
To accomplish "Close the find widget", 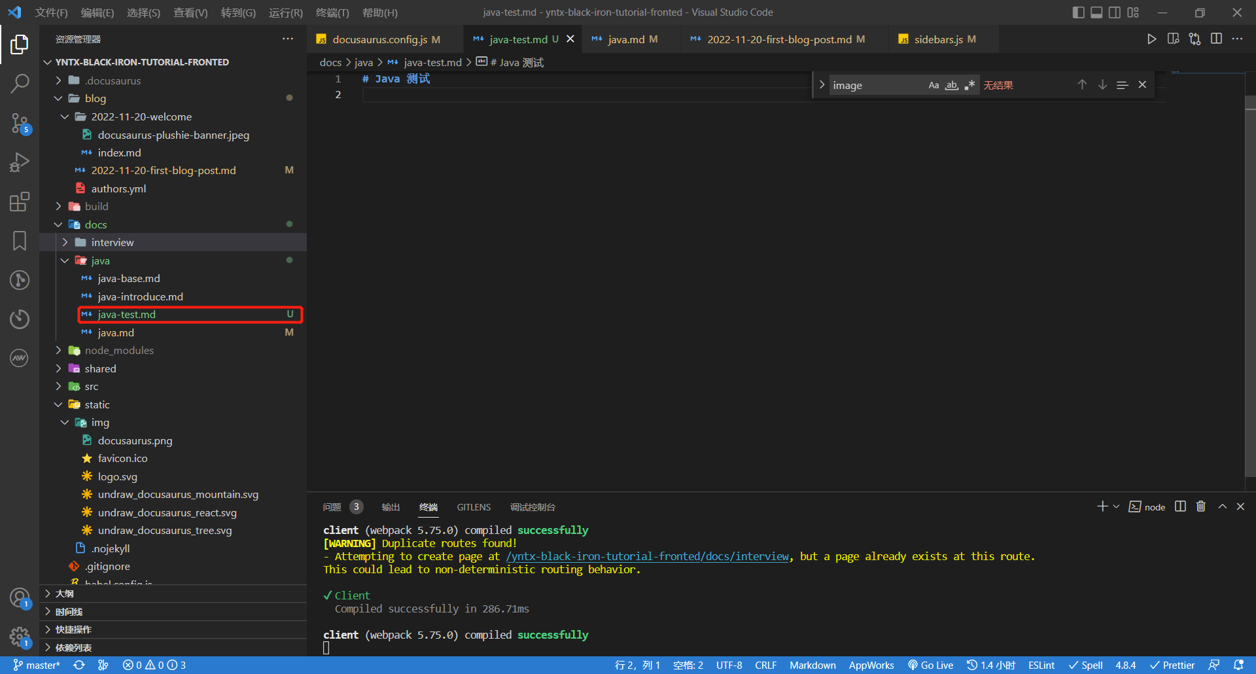I will click(1142, 85).
